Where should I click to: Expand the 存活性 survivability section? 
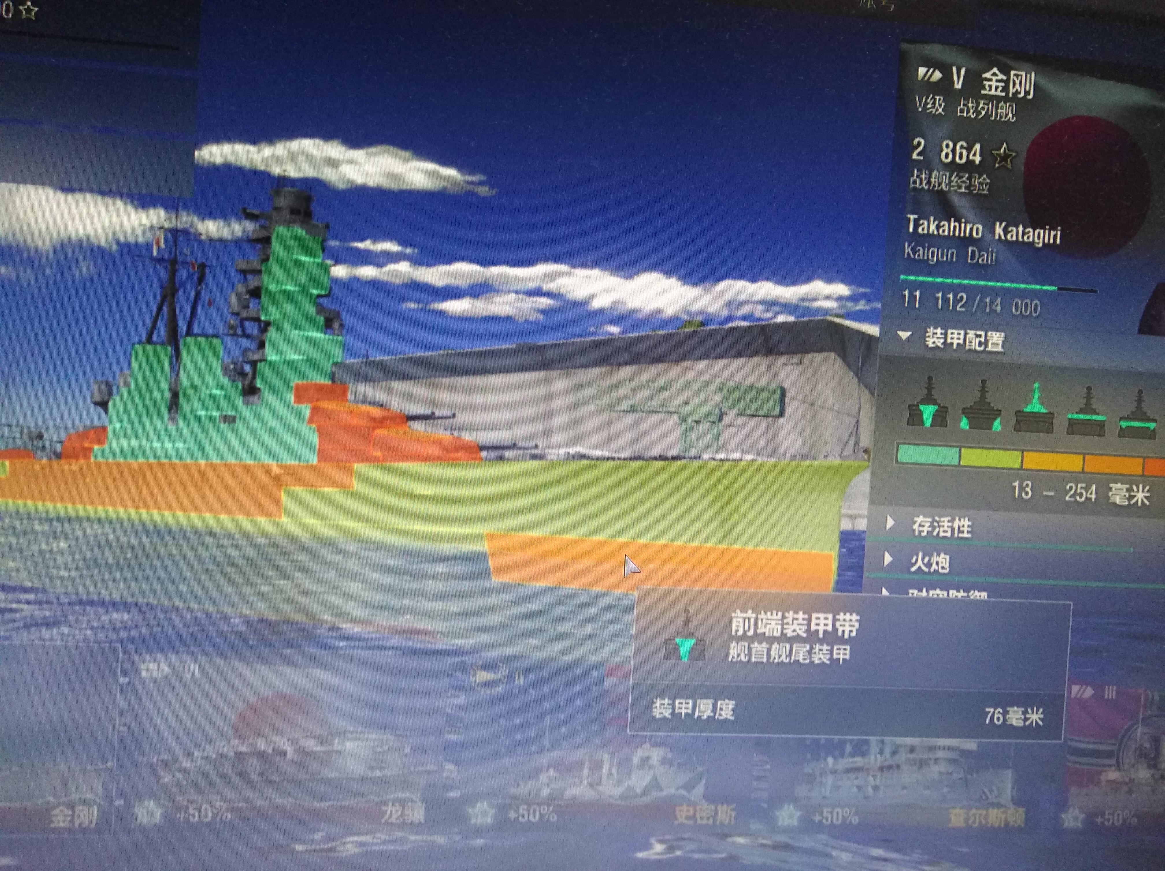890,523
